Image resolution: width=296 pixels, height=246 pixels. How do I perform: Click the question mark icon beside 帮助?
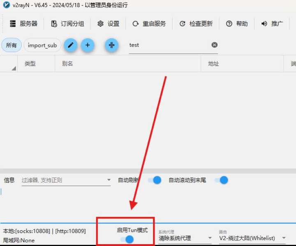coord(229,23)
